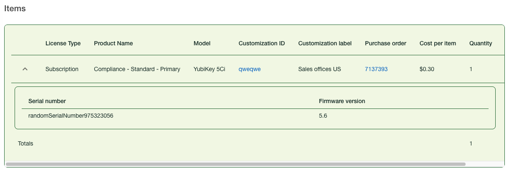The image size is (509, 170).
Task: Click the Quantity column header
Action: (x=480, y=43)
